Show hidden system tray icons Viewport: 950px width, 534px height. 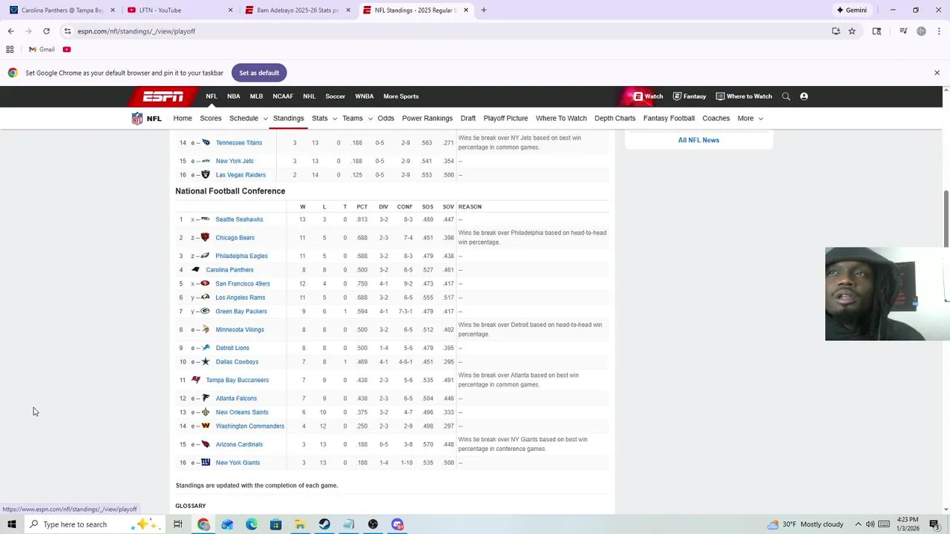tap(858, 524)
